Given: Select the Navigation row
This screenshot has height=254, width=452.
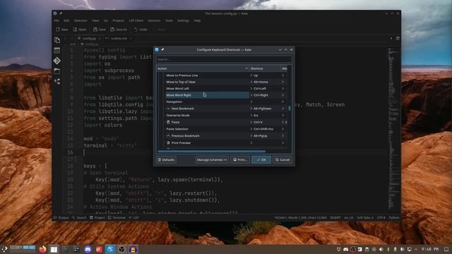Looking at the screenshot, I should click(x=206, y=102).
